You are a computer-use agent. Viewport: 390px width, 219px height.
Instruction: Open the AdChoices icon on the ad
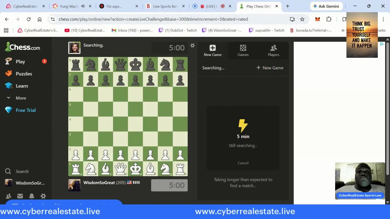click(382, 44)
